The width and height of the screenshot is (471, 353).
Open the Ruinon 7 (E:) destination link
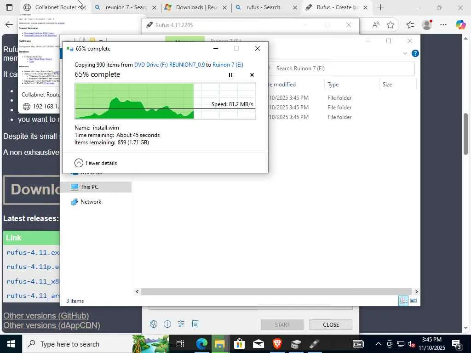point(228,64)
